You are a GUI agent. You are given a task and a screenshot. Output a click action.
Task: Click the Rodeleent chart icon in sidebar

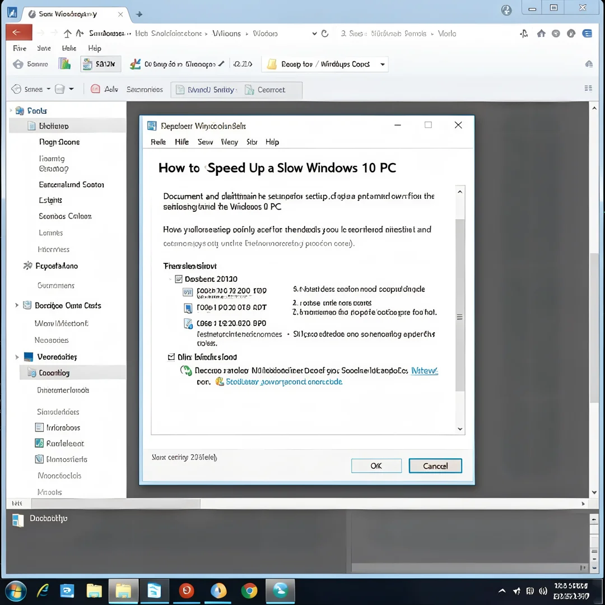39,443
